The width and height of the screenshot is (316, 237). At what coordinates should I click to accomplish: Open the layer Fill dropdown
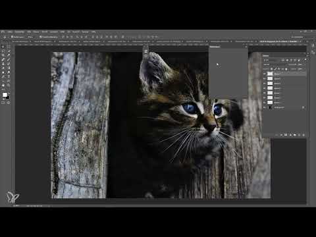tap(300, 69)
